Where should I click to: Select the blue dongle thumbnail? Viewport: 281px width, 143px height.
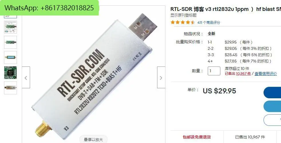point(10,57)
